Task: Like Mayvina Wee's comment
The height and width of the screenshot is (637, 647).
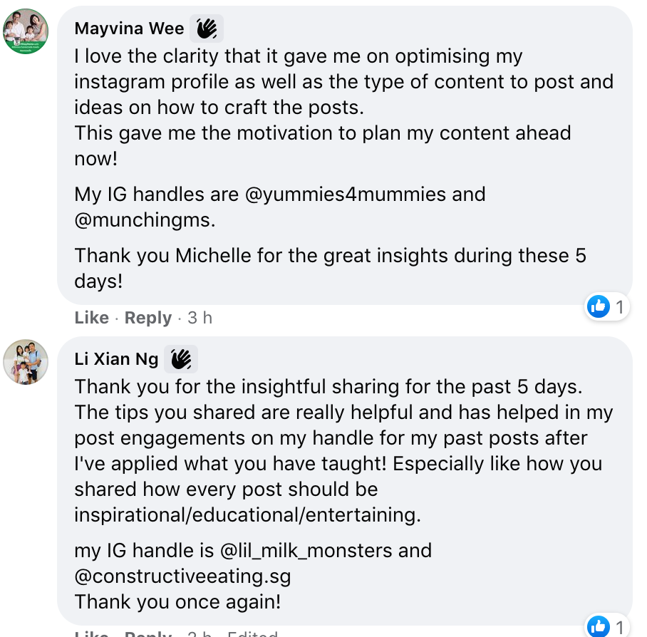Action: point(91,318)
